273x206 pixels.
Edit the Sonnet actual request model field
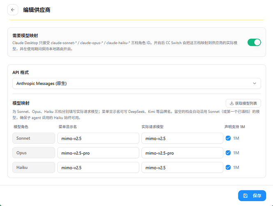click(x=182, y=138)
